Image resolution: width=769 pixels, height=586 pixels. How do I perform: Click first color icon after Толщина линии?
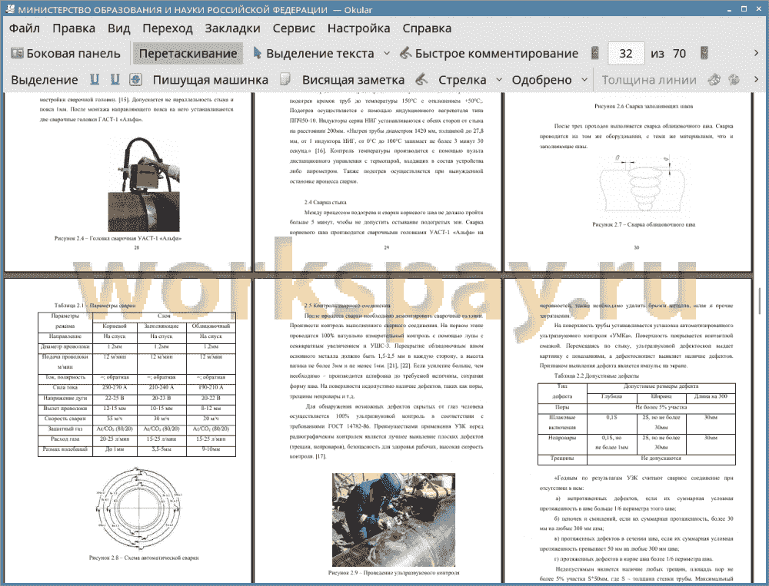click(x=714, y=79)
